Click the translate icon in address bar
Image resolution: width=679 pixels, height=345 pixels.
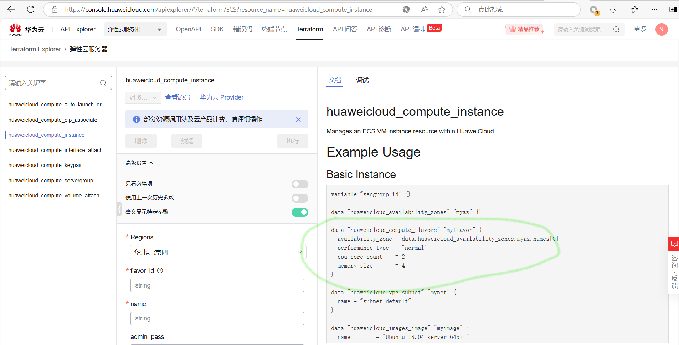pos(406,10)
